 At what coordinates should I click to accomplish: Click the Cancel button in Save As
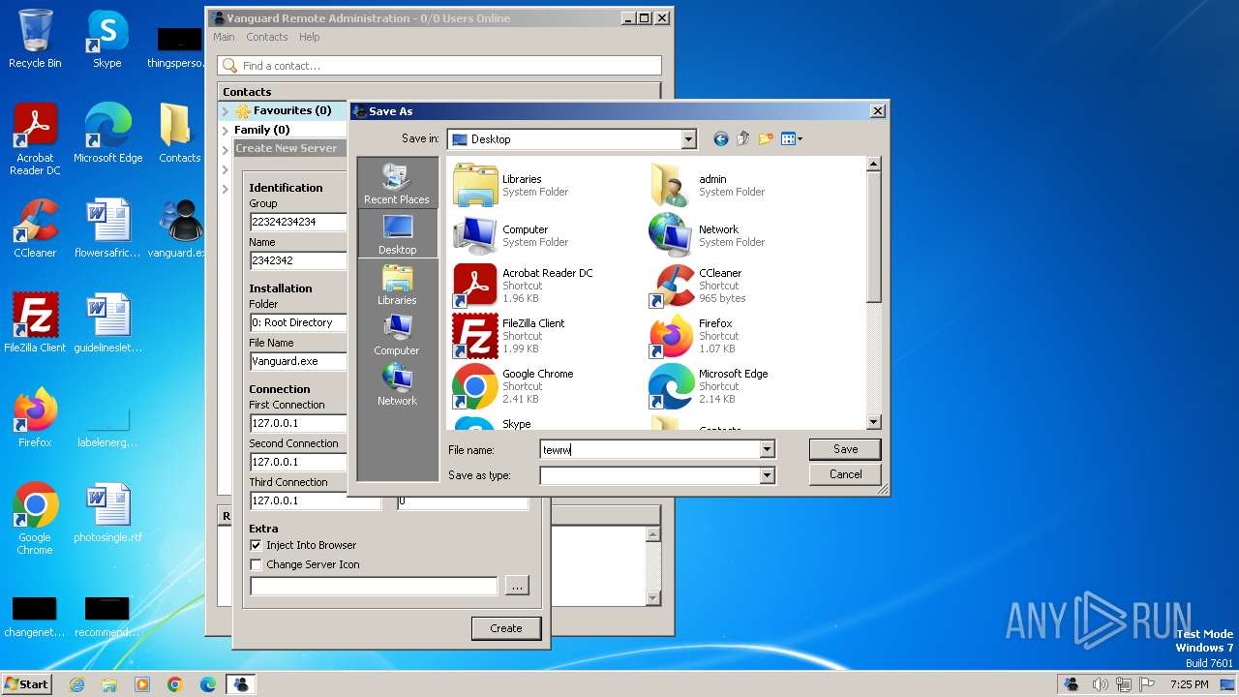(x=845, y=474)
